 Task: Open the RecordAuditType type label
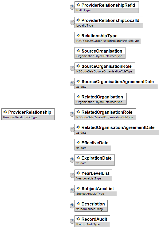pyautogui.click(x=88, y=224)
